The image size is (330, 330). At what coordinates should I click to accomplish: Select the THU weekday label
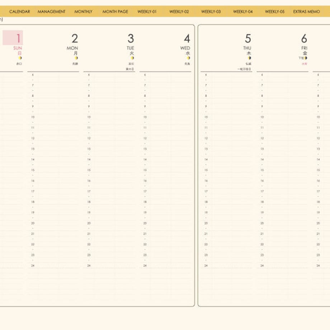(247, 48)
